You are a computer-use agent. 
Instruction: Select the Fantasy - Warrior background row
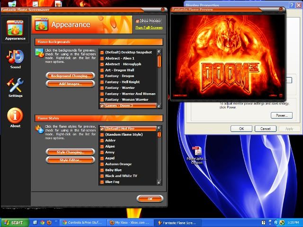coord(128,88)
